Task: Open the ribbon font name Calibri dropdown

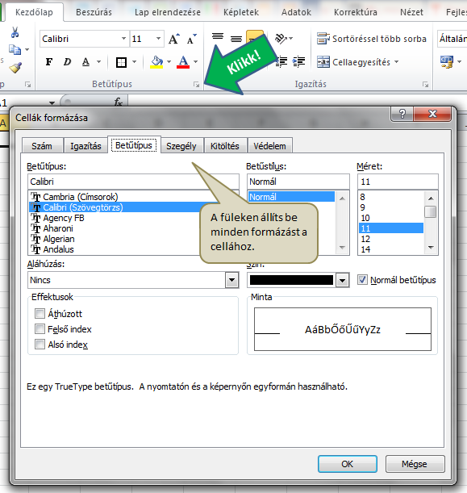Action: click(124, 39)
